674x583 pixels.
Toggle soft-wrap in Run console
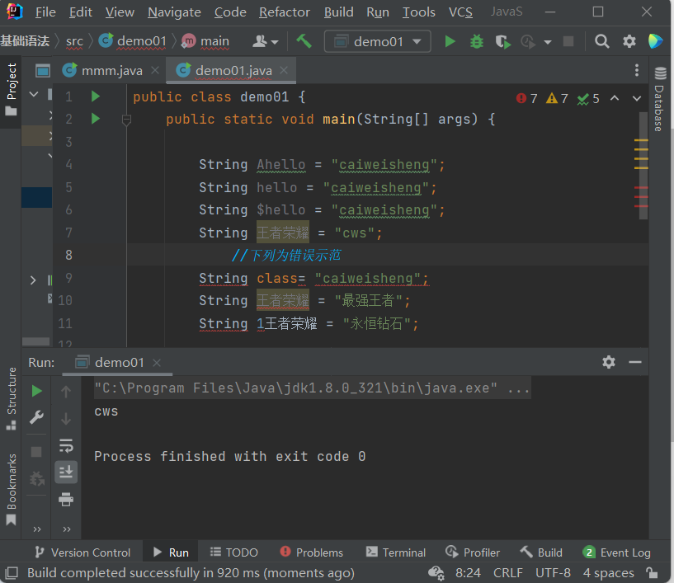[x=66, y=445]
